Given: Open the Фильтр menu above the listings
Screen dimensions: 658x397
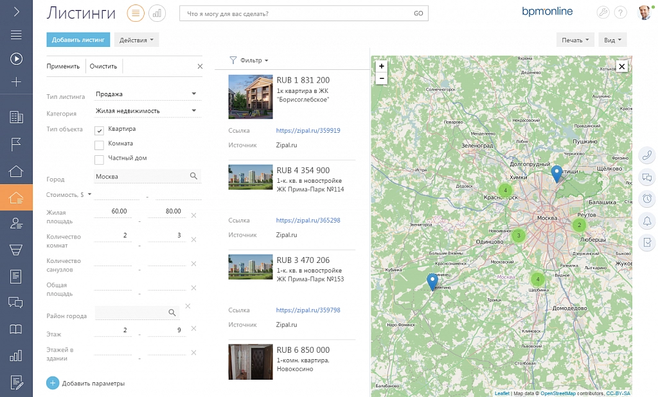Looking at the screenshot, I should [x=249, y=60].
